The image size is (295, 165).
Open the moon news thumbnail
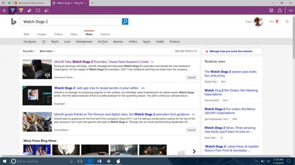coord(66,150)
